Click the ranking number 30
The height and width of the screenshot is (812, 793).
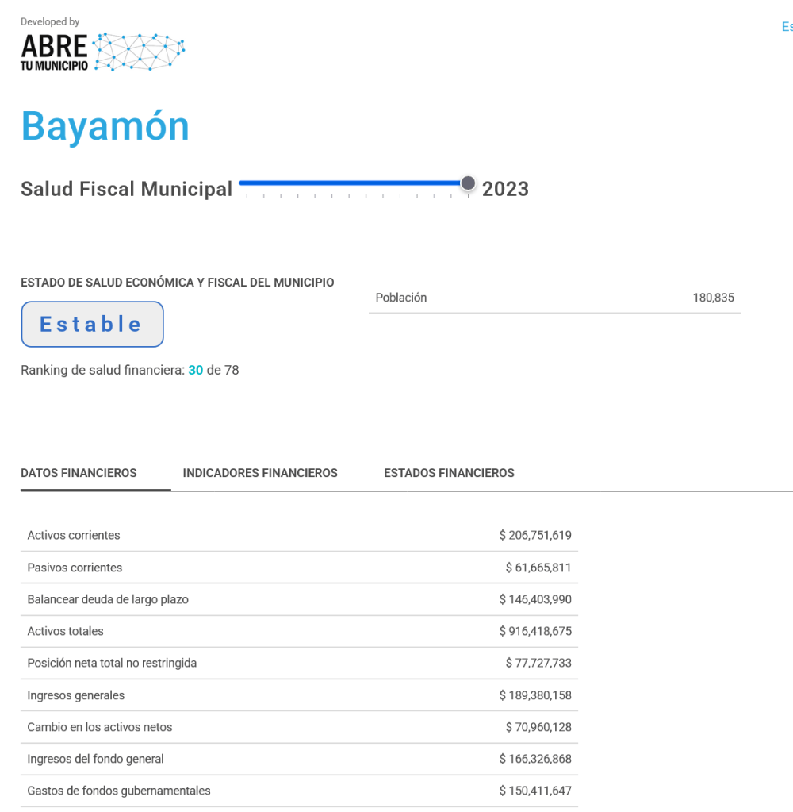(196, 370)
